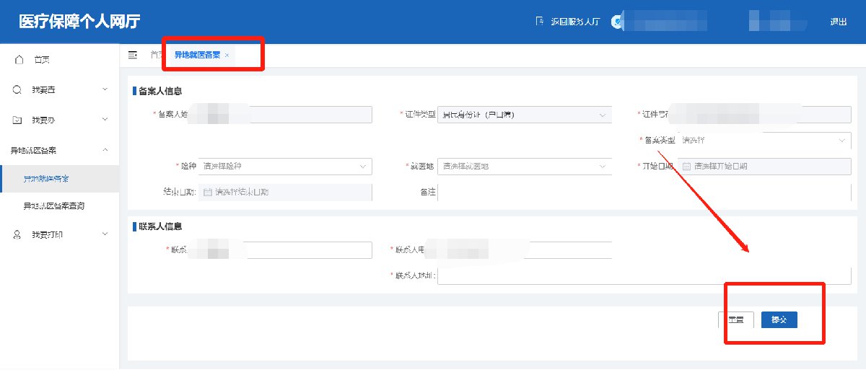Click the calendar icon in 开始日期 field
Screen dimensions: 866x380
(x=686, y=167)
